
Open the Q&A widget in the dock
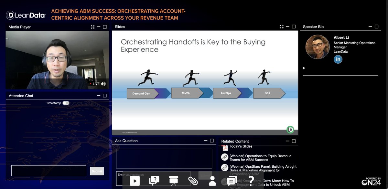point(154,181)
